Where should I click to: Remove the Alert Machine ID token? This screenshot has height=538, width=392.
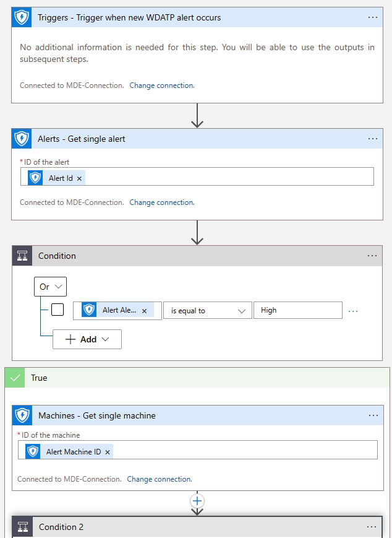tap(108, 452)
